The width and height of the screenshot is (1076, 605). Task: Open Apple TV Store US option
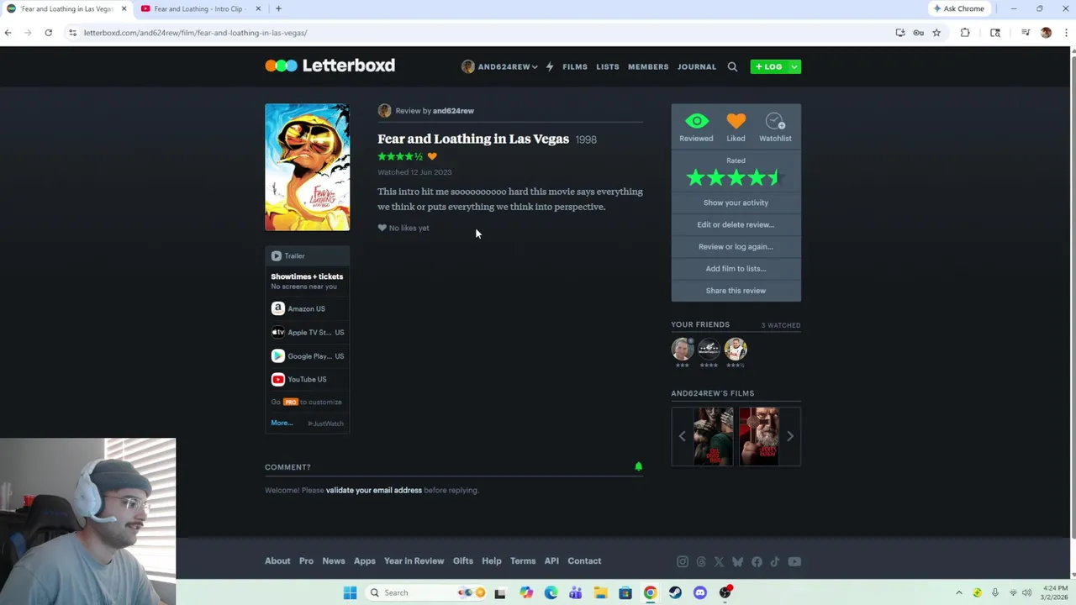pyautogui.click(x=307, y=332)
